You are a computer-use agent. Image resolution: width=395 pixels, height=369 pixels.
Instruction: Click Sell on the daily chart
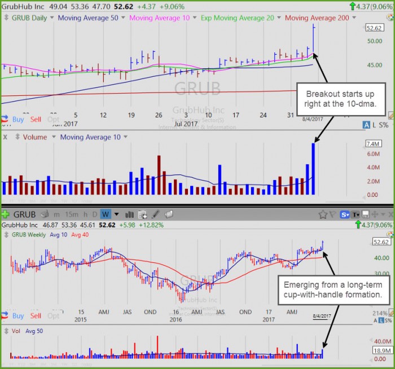tap(36, 119)
